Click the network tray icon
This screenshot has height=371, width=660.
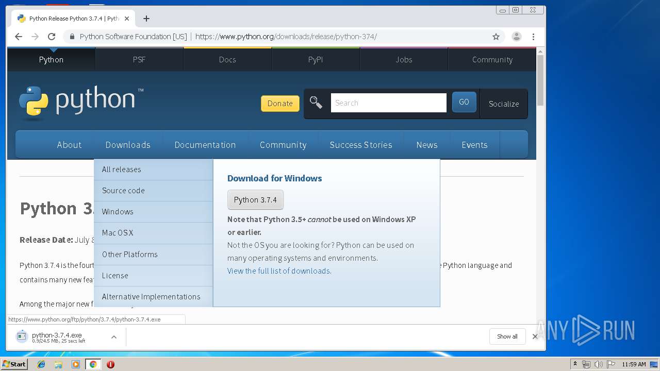click(586, 364)
